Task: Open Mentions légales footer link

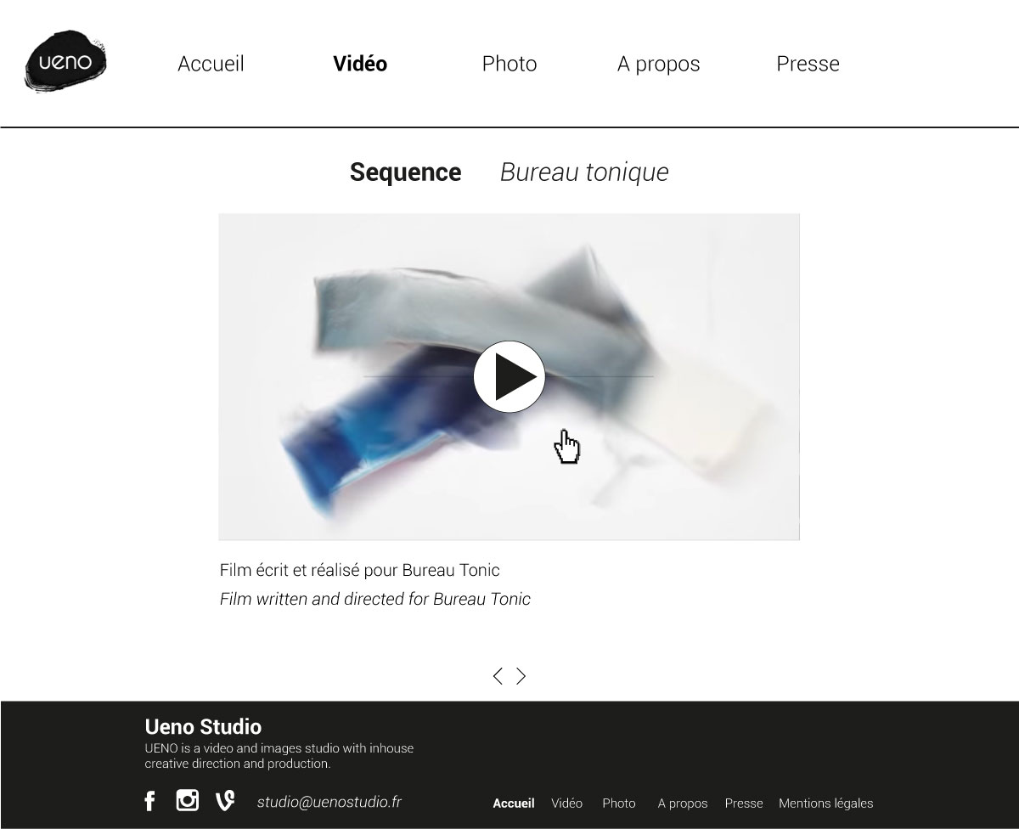Action: click(826, 804)
